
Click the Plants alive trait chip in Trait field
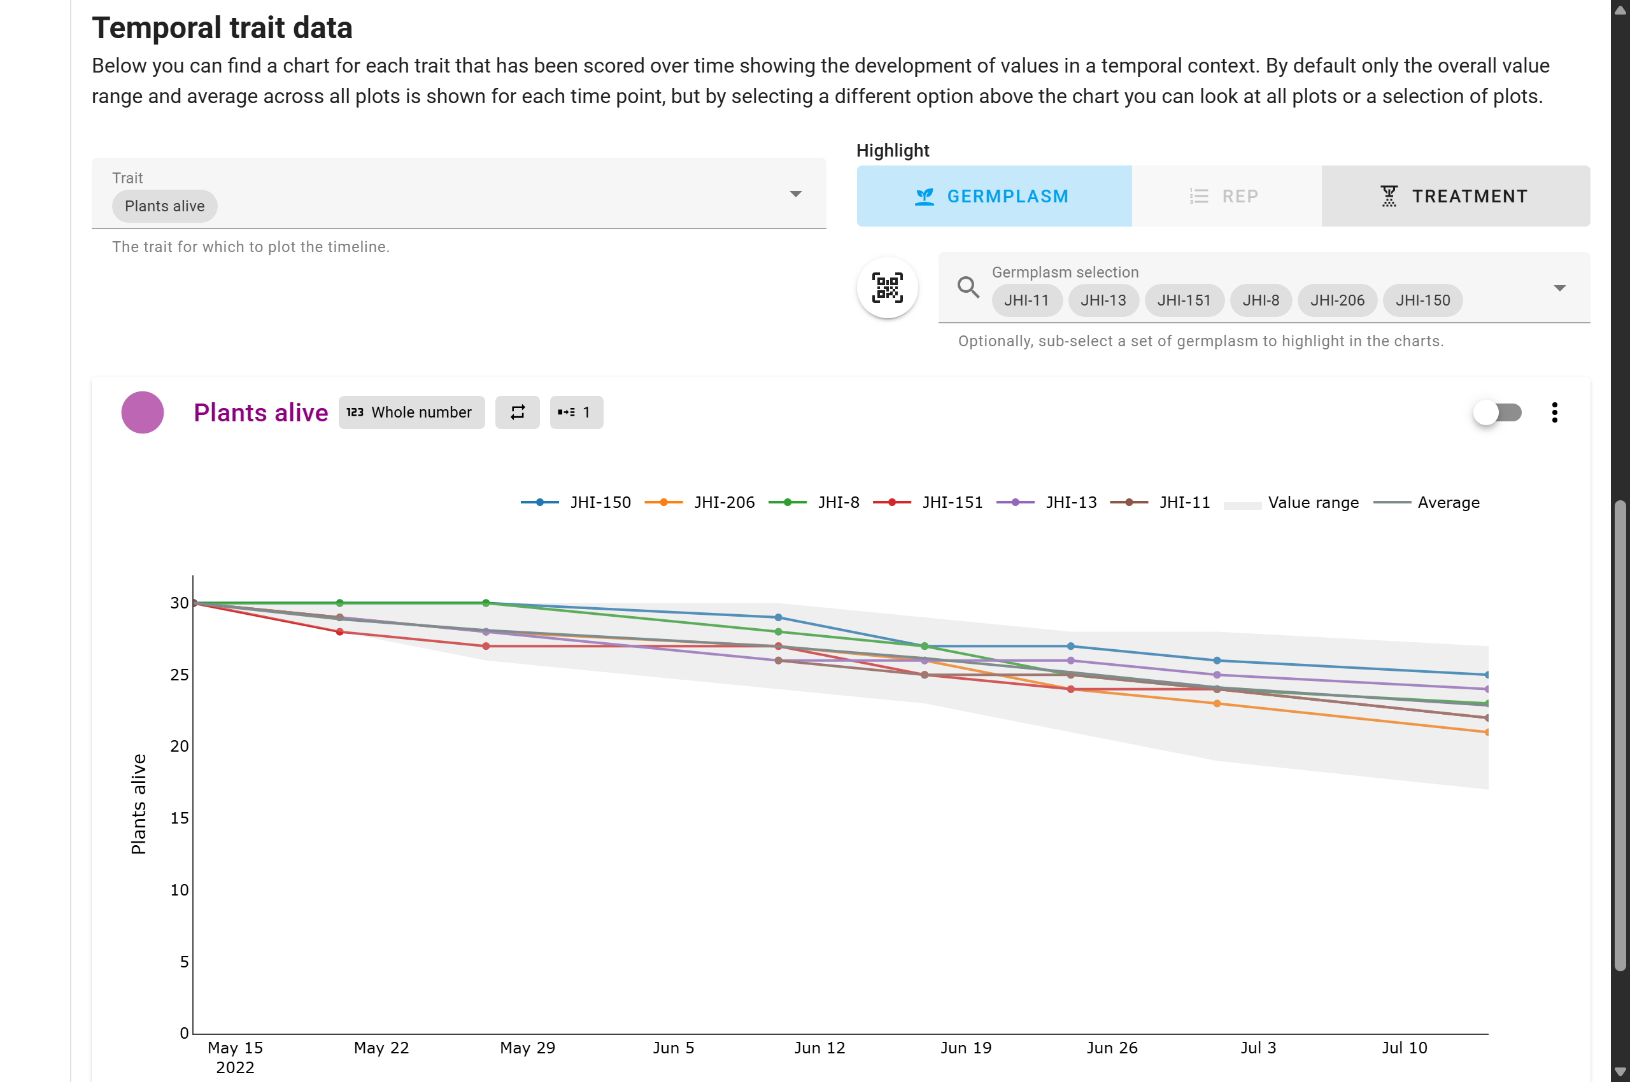(x=164, y=206)
